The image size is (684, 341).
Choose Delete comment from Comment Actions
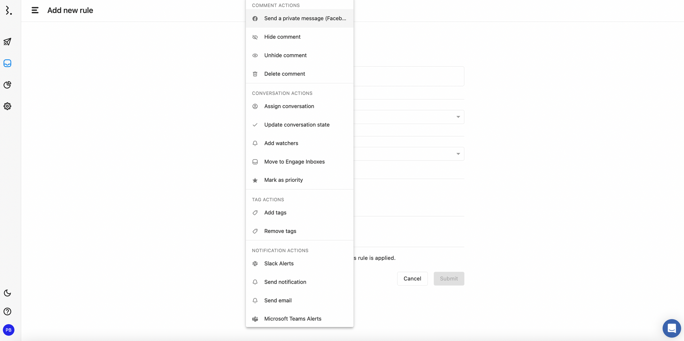click(x=284, y=74)
